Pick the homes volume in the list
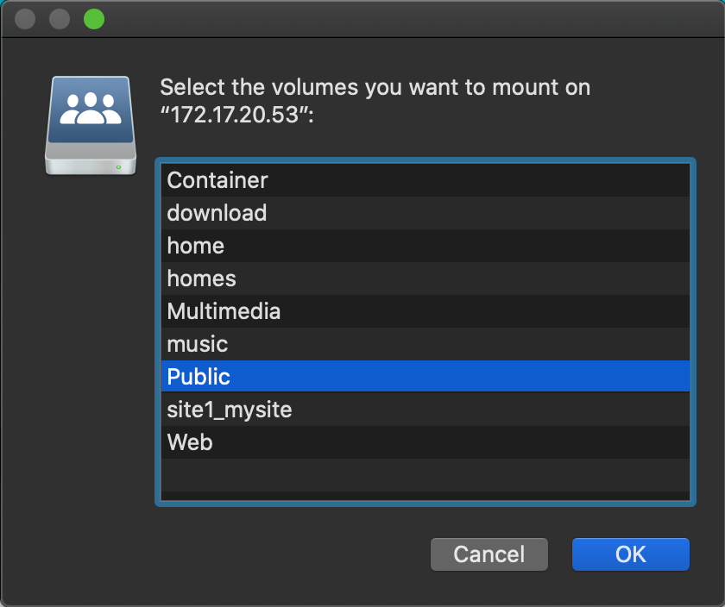The image size is (725, 607). pyautogui.click(x=426, y=278)
